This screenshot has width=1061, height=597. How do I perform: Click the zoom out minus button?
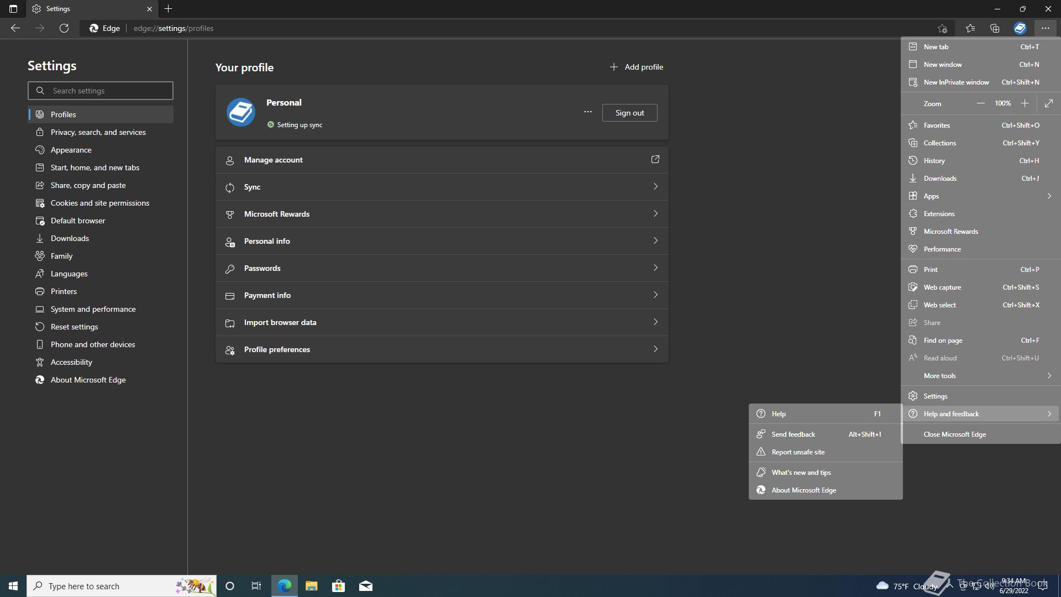[x=980, y=103]
